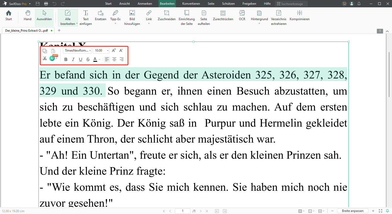Add a new tab with plus button
This screenshot has height=214, width=392.
[x=59, y=30]
